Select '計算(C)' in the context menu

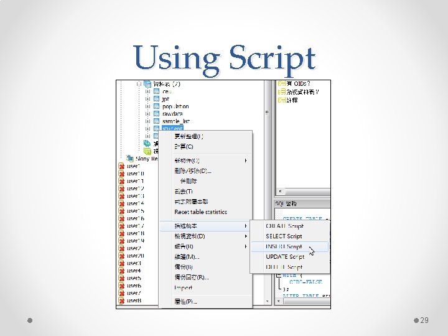[205, 147]
